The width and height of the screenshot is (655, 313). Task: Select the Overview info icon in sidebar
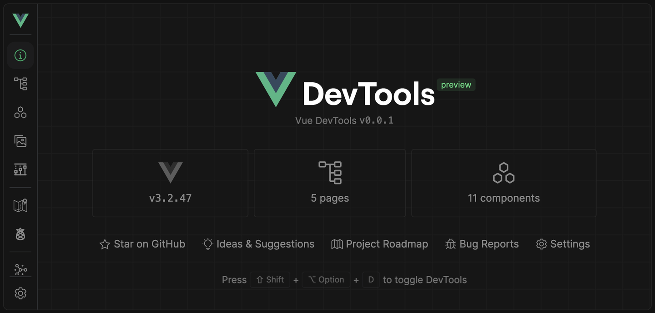coord(20,55)
